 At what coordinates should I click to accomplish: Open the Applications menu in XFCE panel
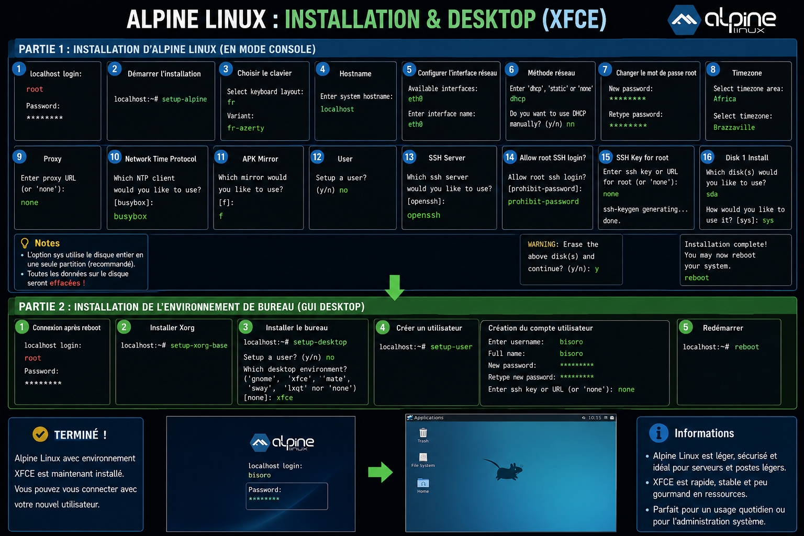426,418
